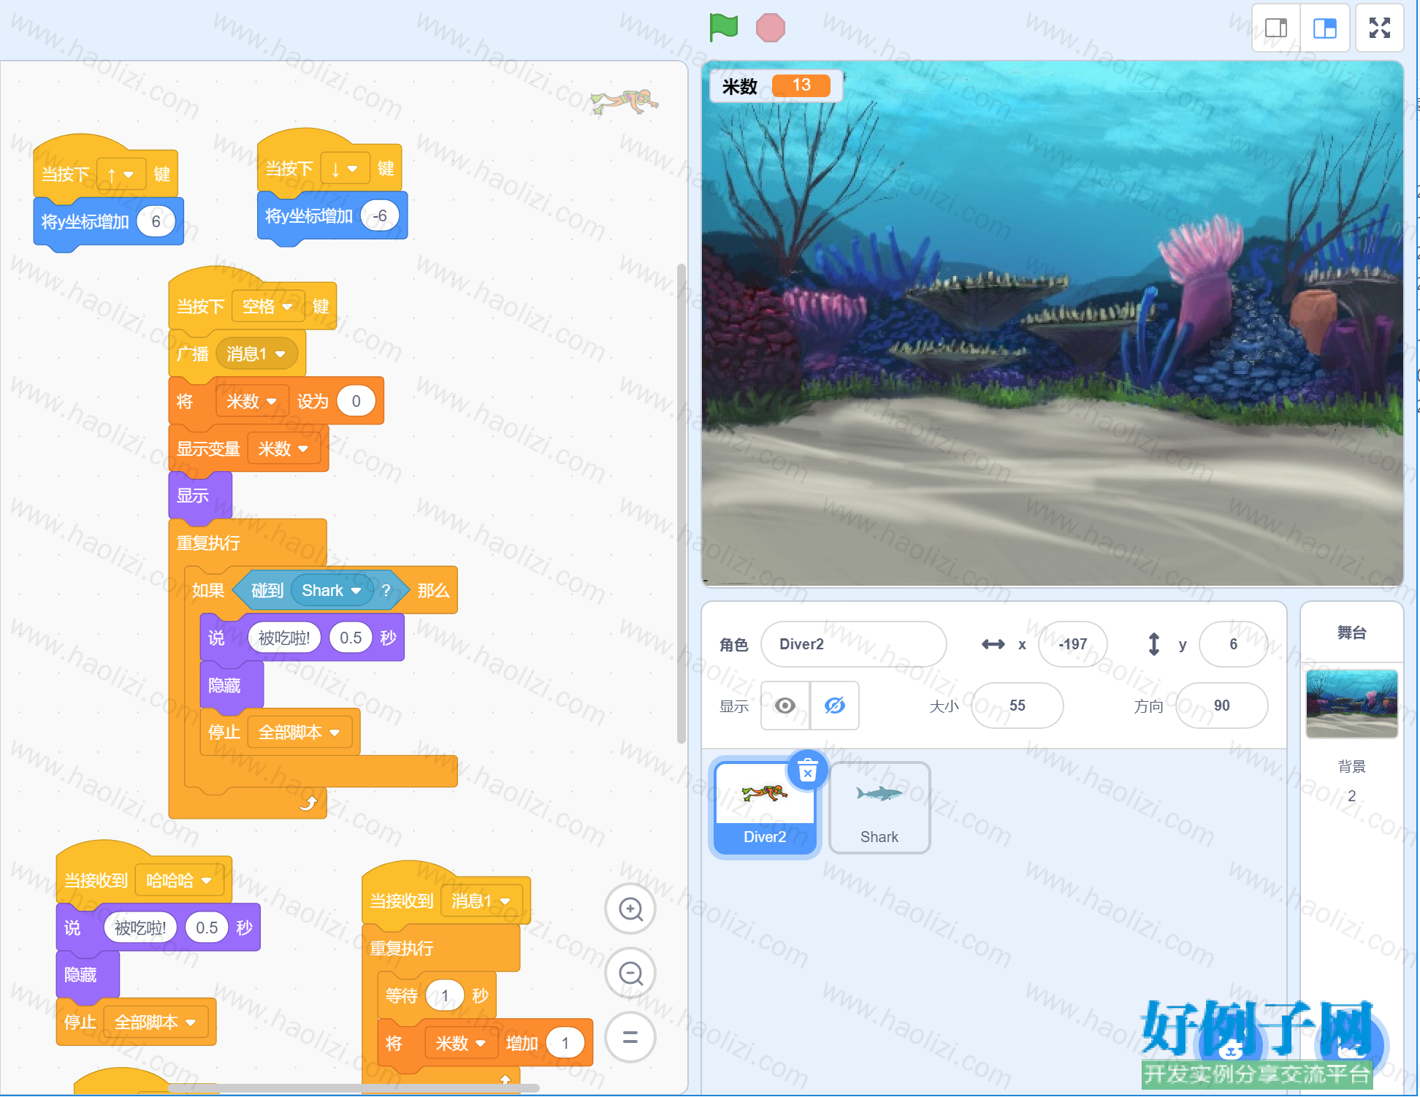Edit the x coordinate field -197
The width and height of the screenshot is (1420, 1097).
1072,644
